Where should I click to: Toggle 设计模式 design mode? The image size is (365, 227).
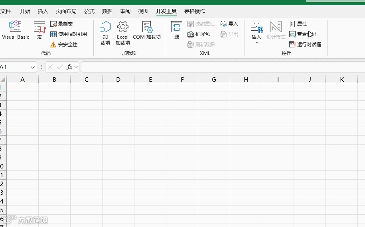pos(276,30)
